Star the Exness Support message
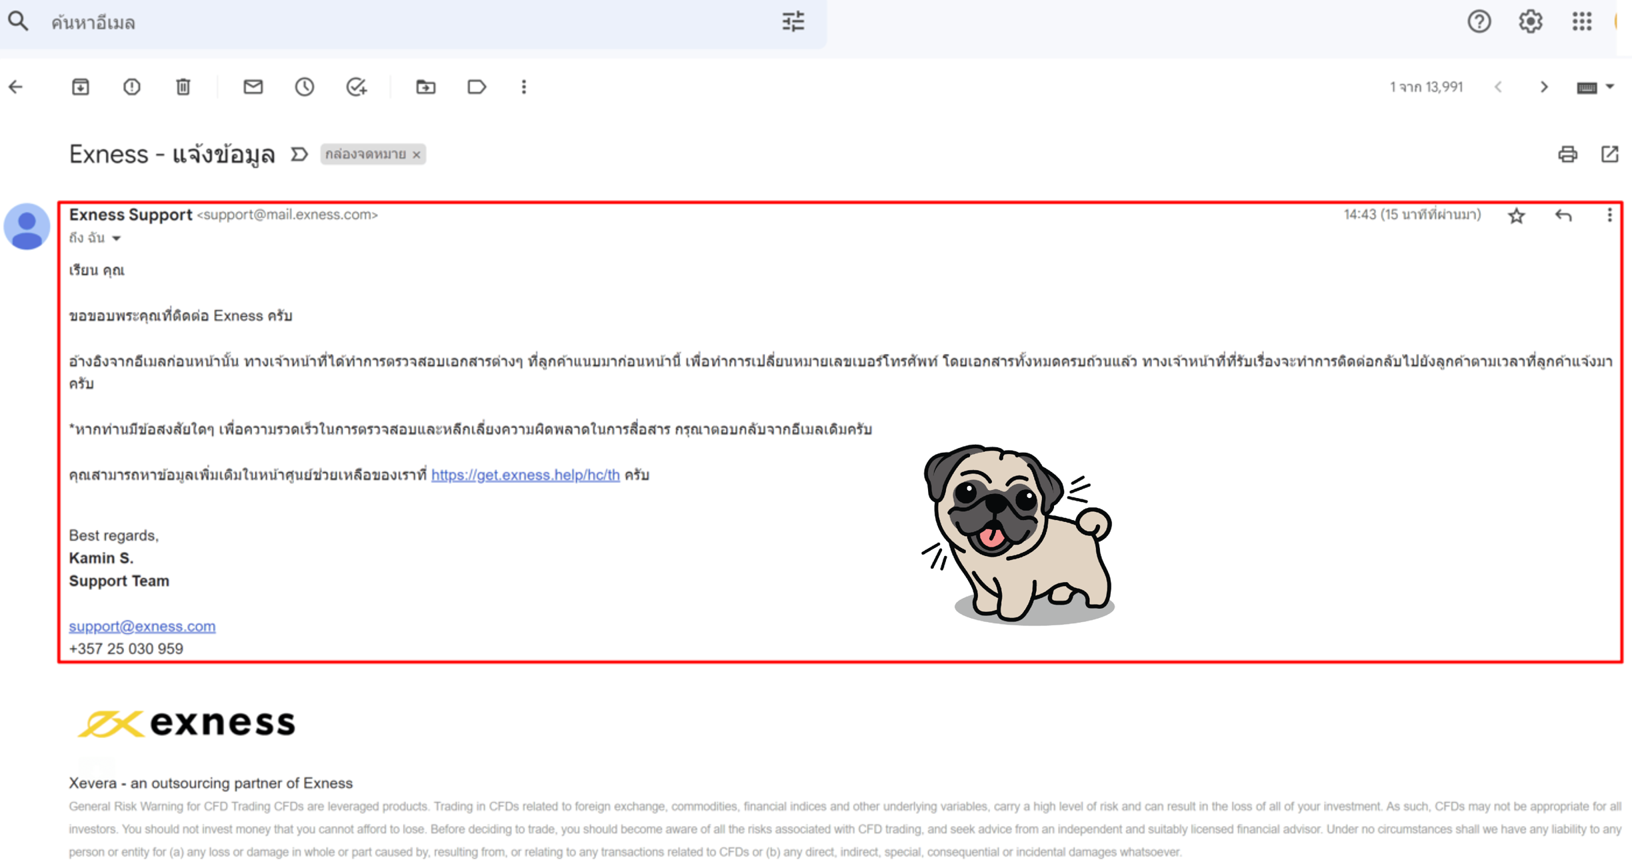1632x866 pixels. point(1517,215)
